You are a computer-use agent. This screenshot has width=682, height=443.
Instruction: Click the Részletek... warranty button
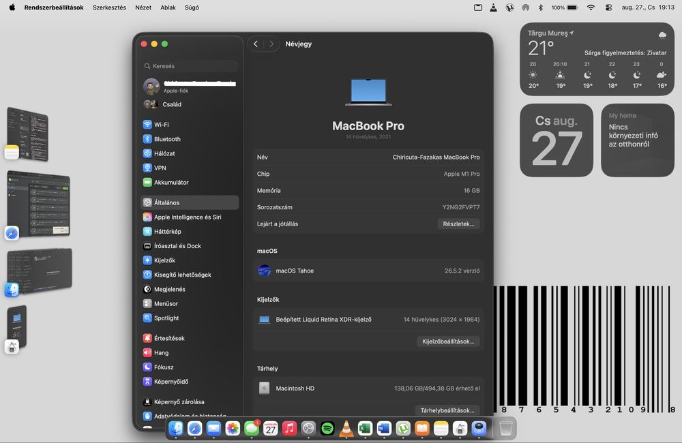click(458, 224)
